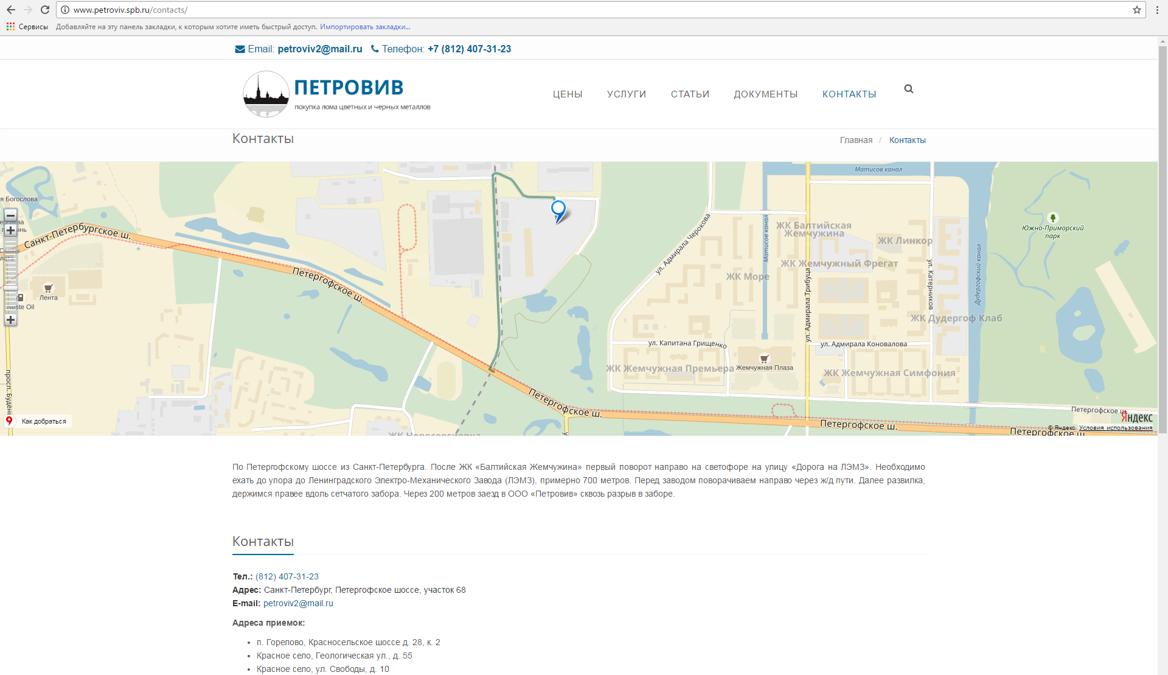The image size is (1168, 675).
Task: Click the map zoom slider handle
Action: coord(10,288)
